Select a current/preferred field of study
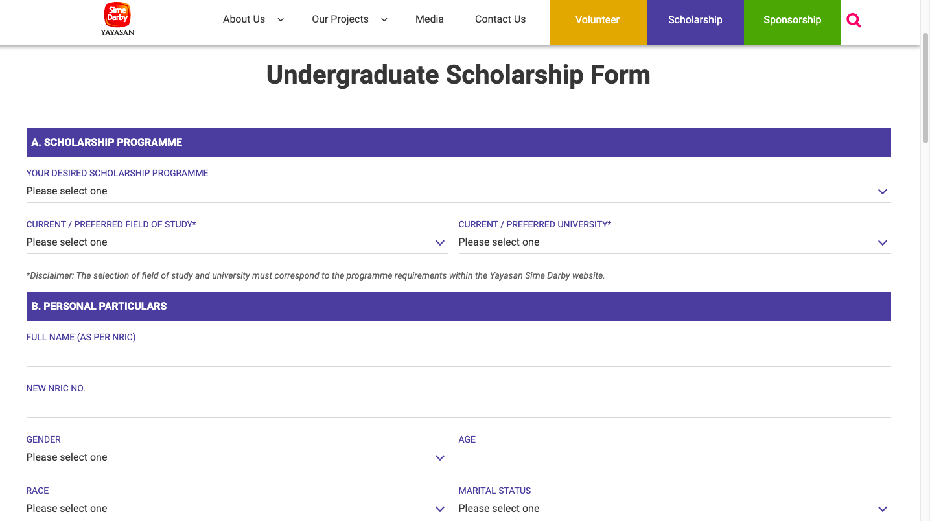Screen dimensions: 930x521 (x=237, y=242)
